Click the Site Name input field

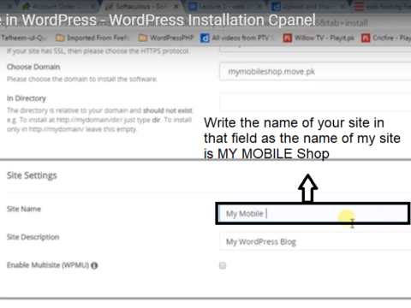click(x=313, y=214)
